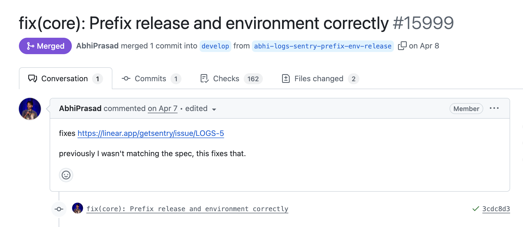Image resolution: width=523 pixels, height=227 pixels.
Task: Open commit hash 3cdc8d3
Action: [496, 209]
